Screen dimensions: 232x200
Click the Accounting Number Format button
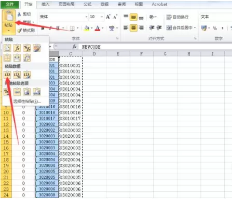[x=204, y=28]
